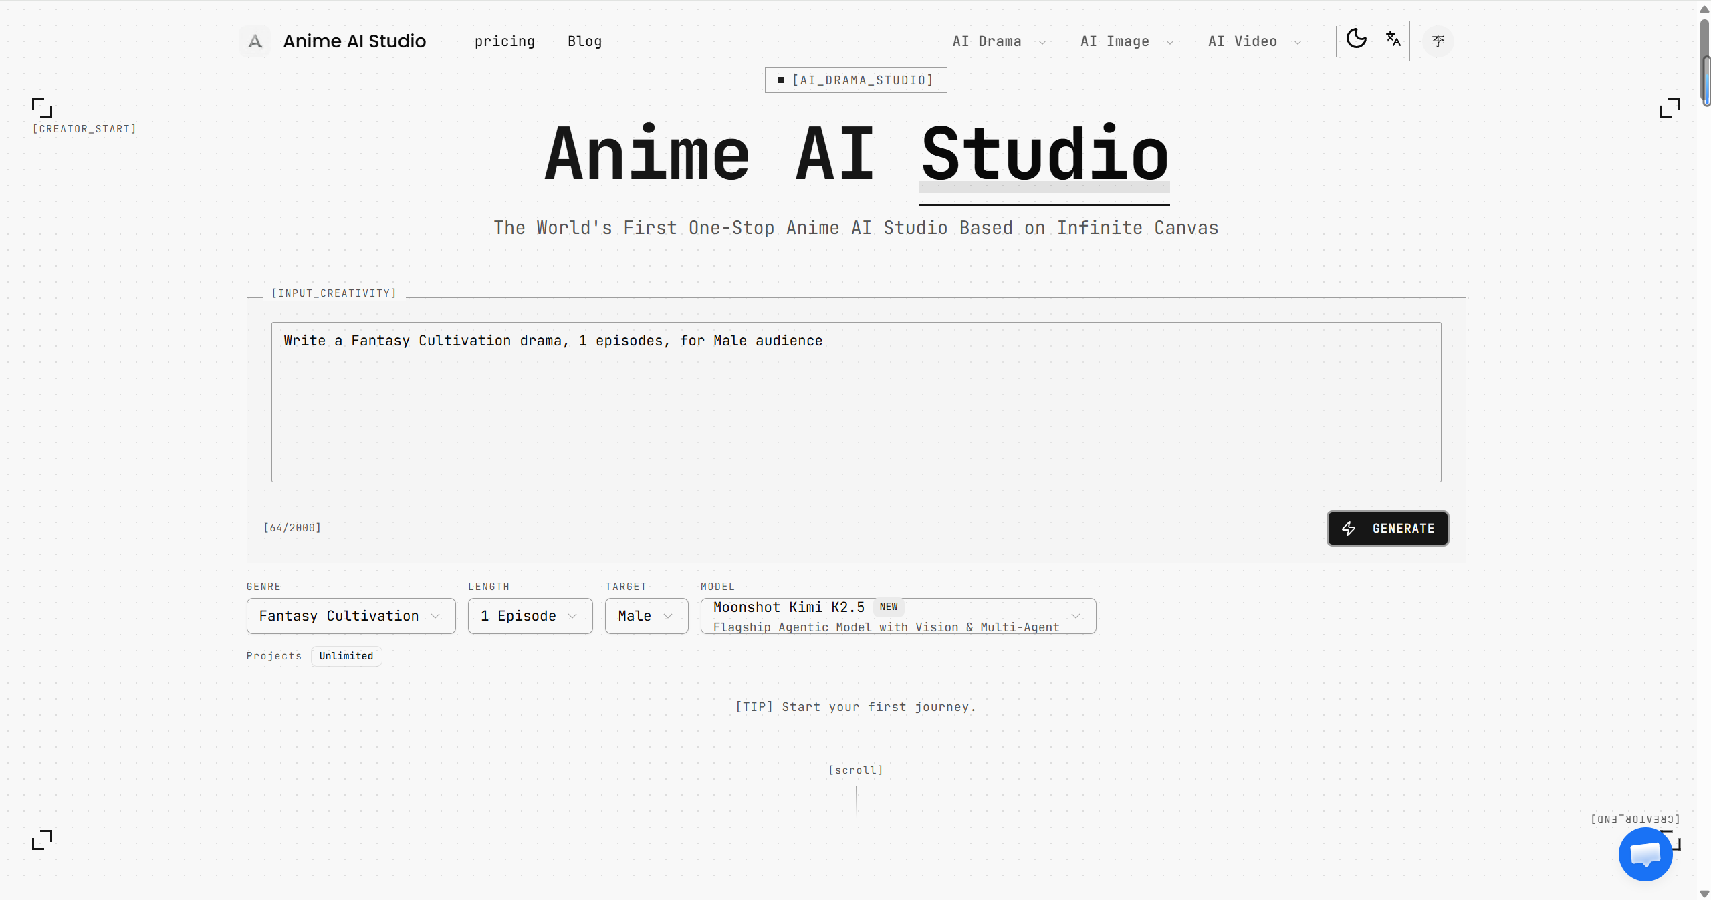Open the language switcher icon
Viewport: 1711px width, 900px height.
pos(1393,40)
